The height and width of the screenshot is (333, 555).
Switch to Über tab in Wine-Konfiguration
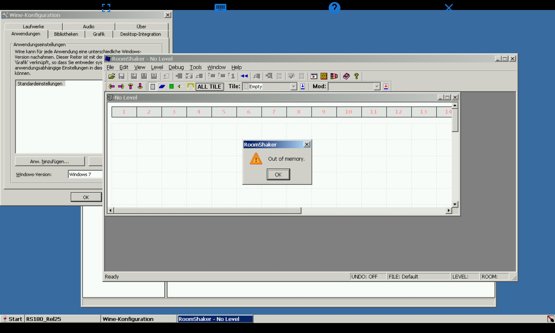(x=142, y=27)
